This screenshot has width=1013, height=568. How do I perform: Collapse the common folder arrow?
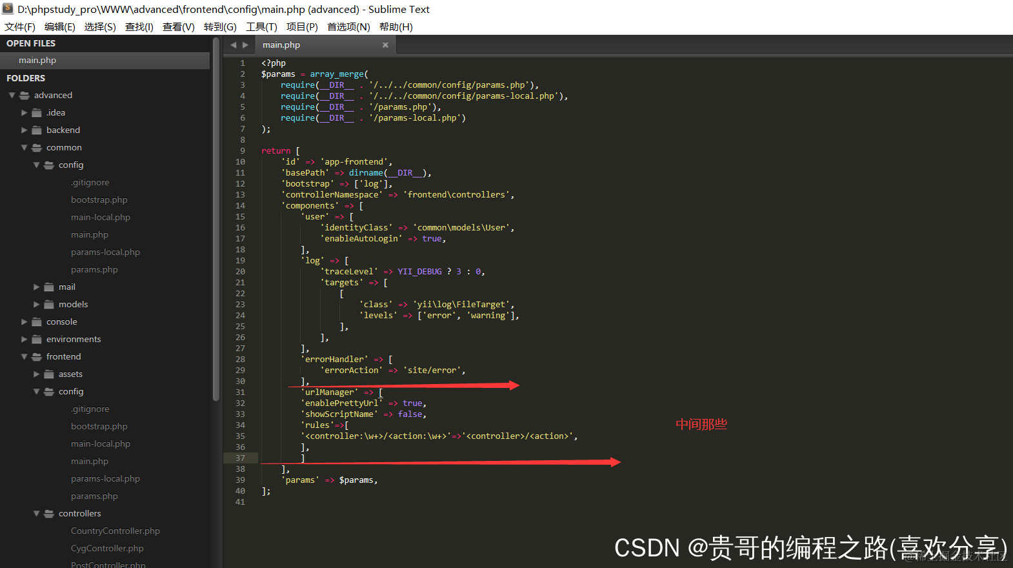pyautogui.click(x=25, y=148)
